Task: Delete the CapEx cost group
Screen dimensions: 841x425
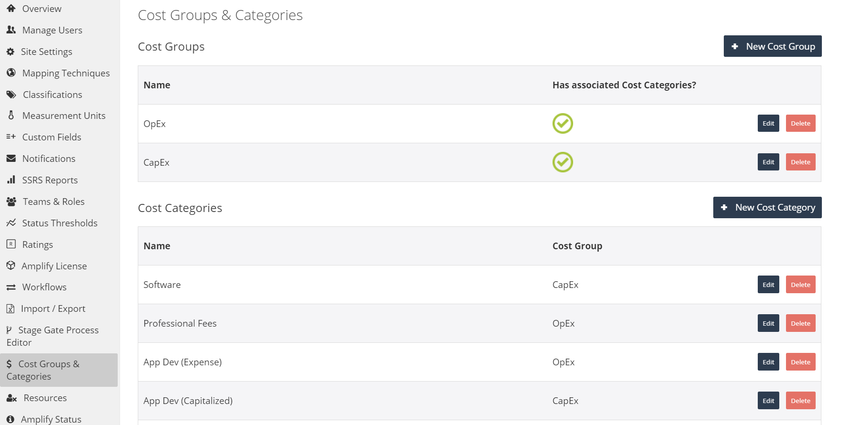Action: 800,162
